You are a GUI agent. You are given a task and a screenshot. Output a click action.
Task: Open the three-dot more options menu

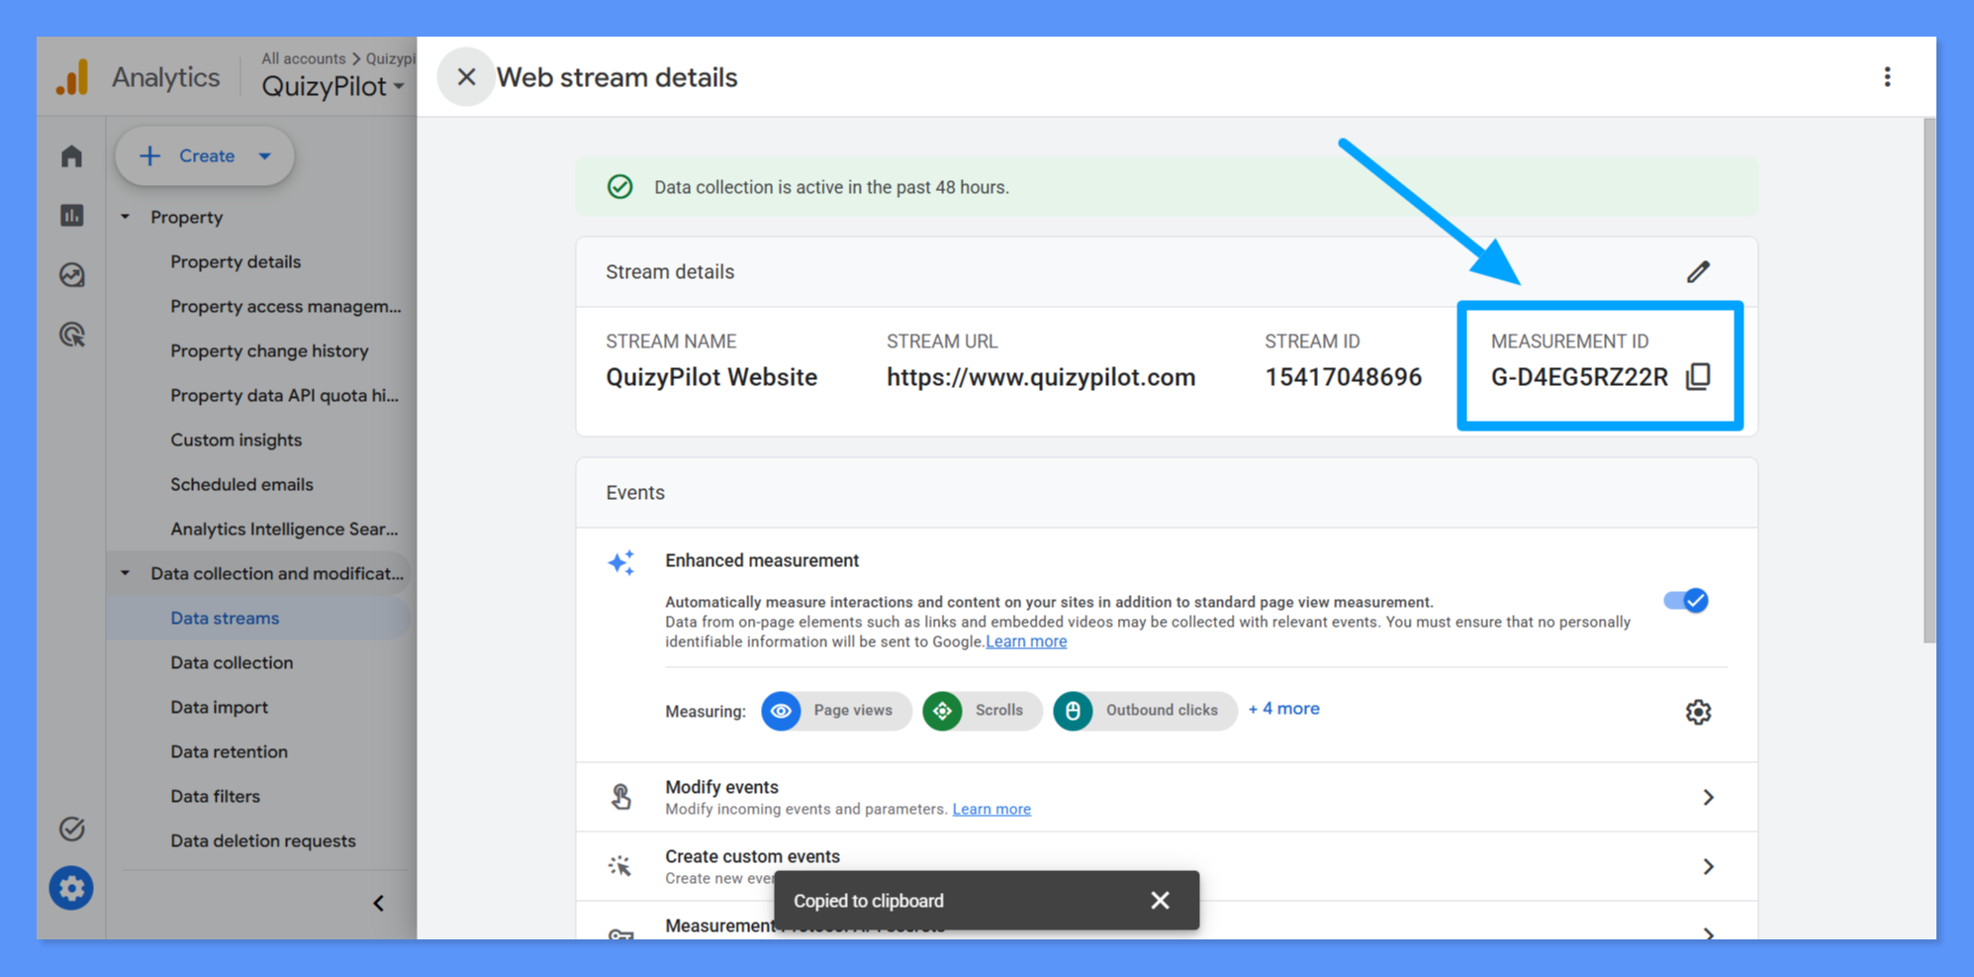1887,77
